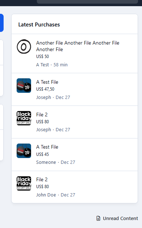Screen dimensions: 142x228
Task: Click the circle thumbnail for Another File
Action: pyautogui.click(x=24, y=46)
